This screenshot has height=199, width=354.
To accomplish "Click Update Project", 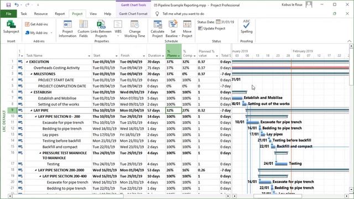I will pyautogui.click(x=211, y=28).
